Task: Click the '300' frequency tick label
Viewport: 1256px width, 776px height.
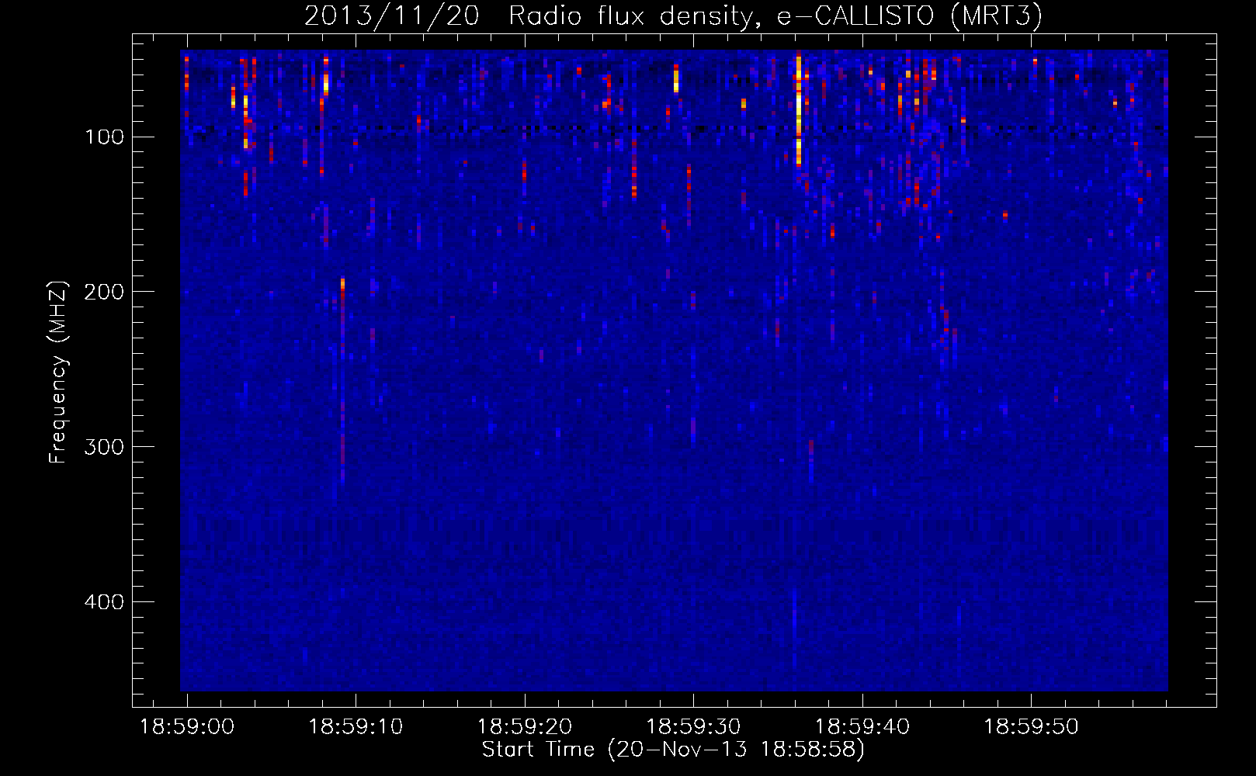Action: click(104, 447)
